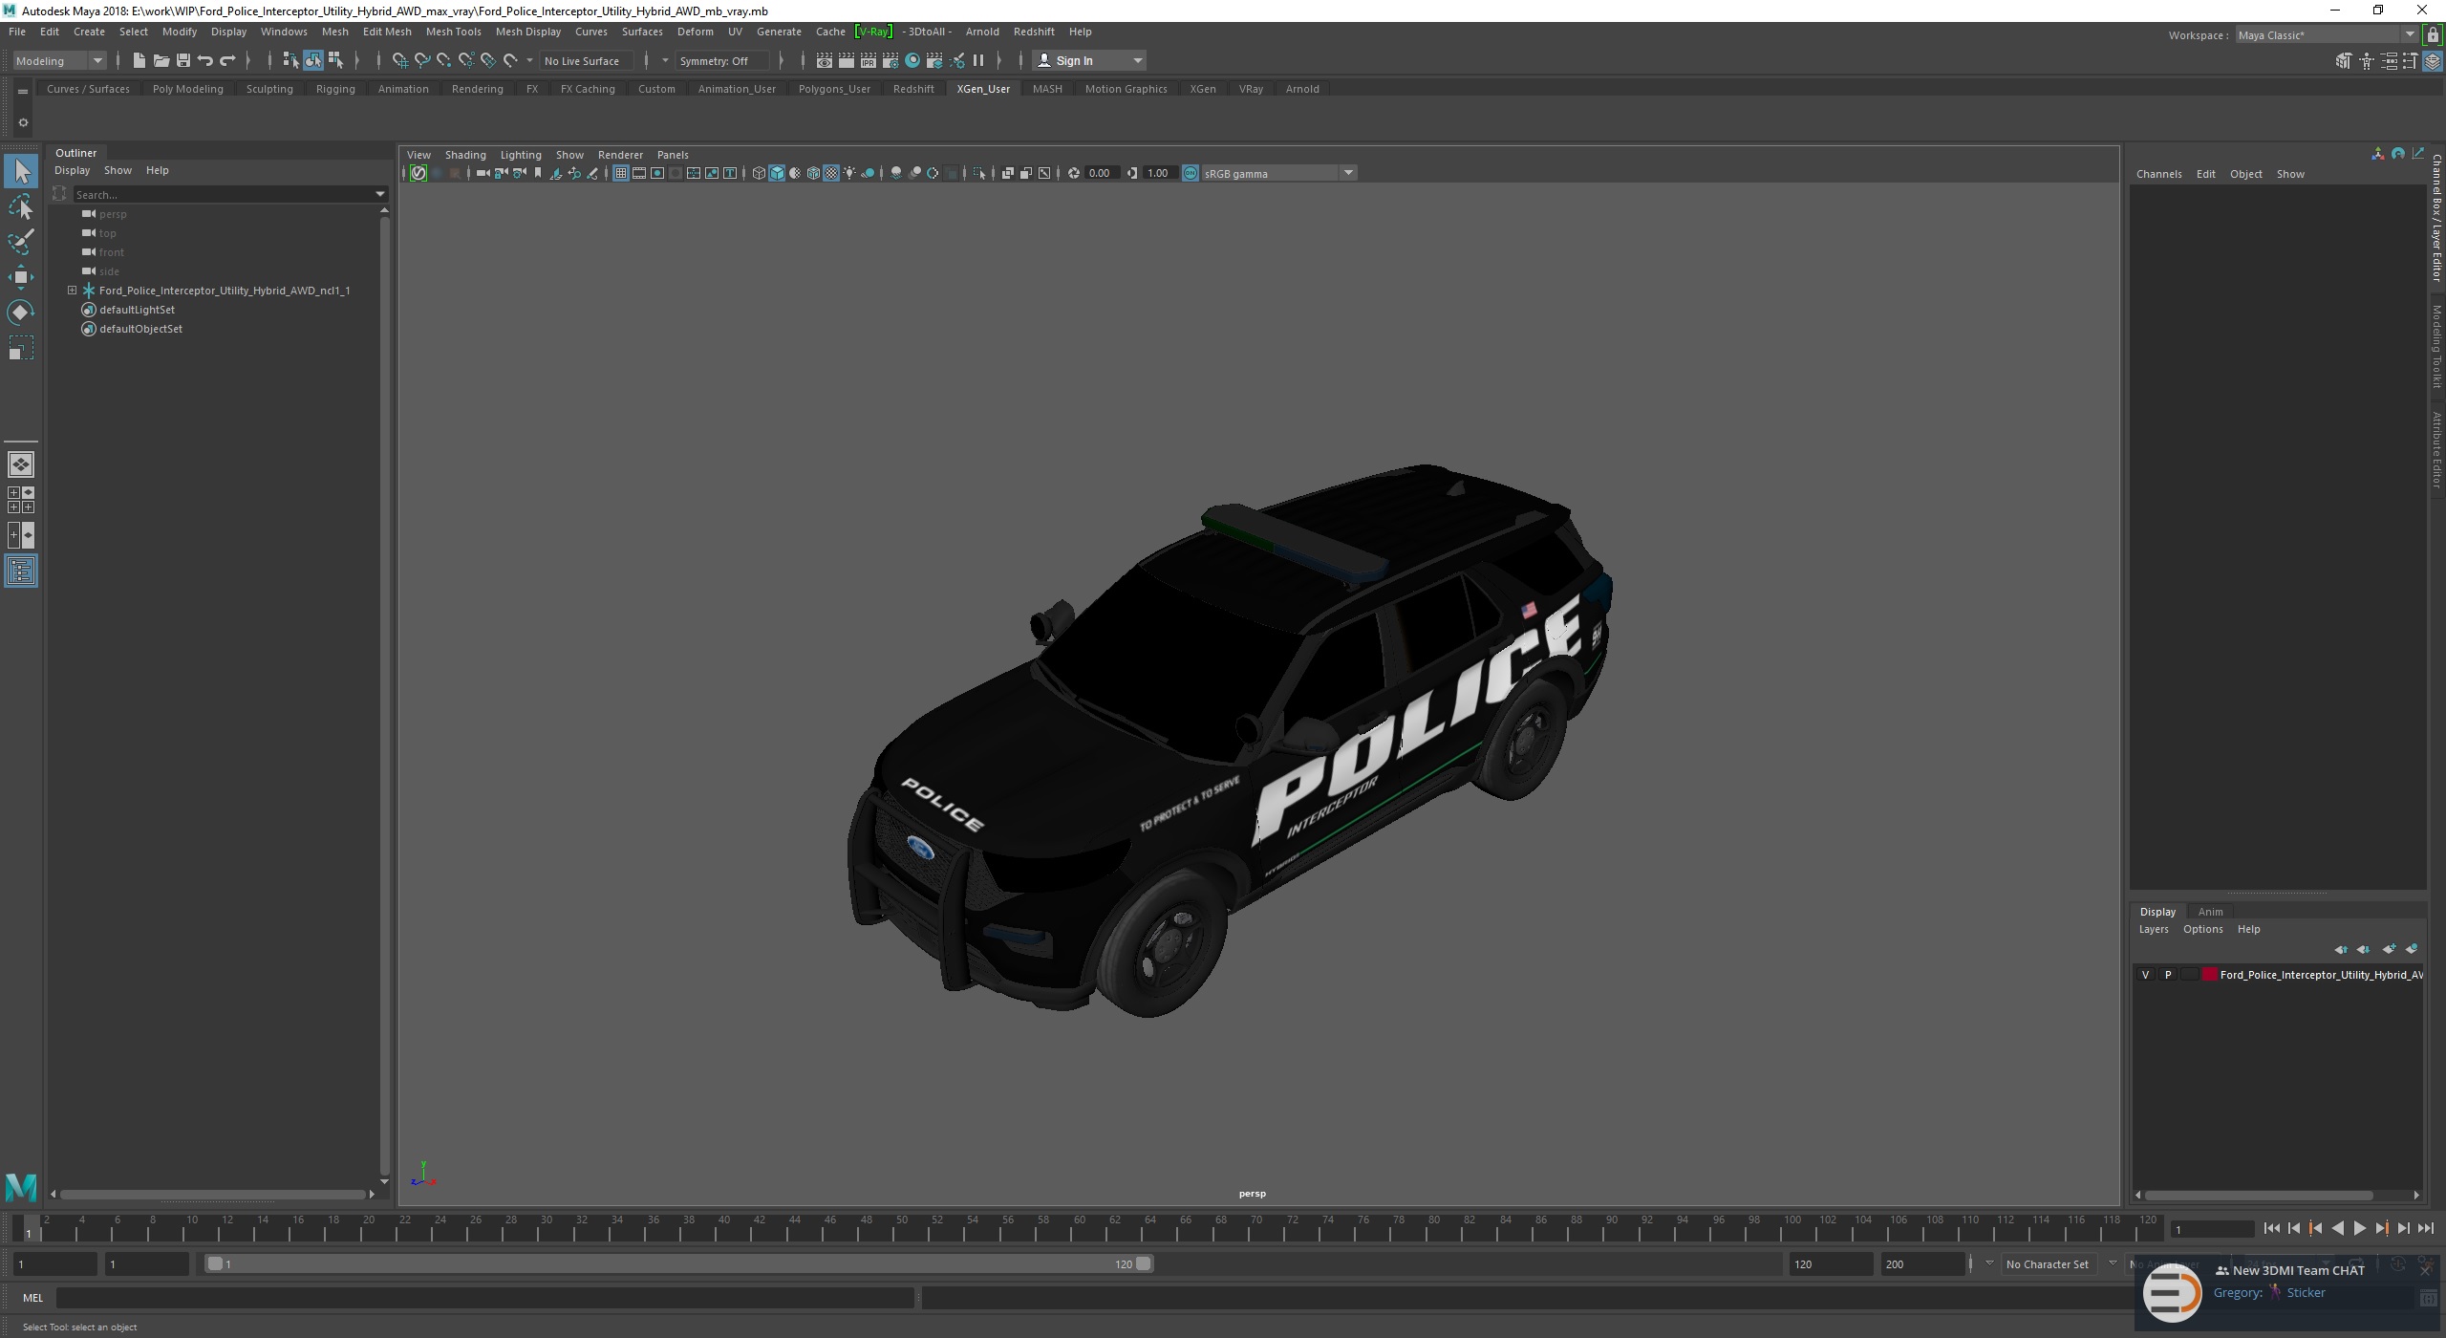Screen dimensions: 2446x1338
Task: Click the time range slider bar
Action: pos(679,1264)
